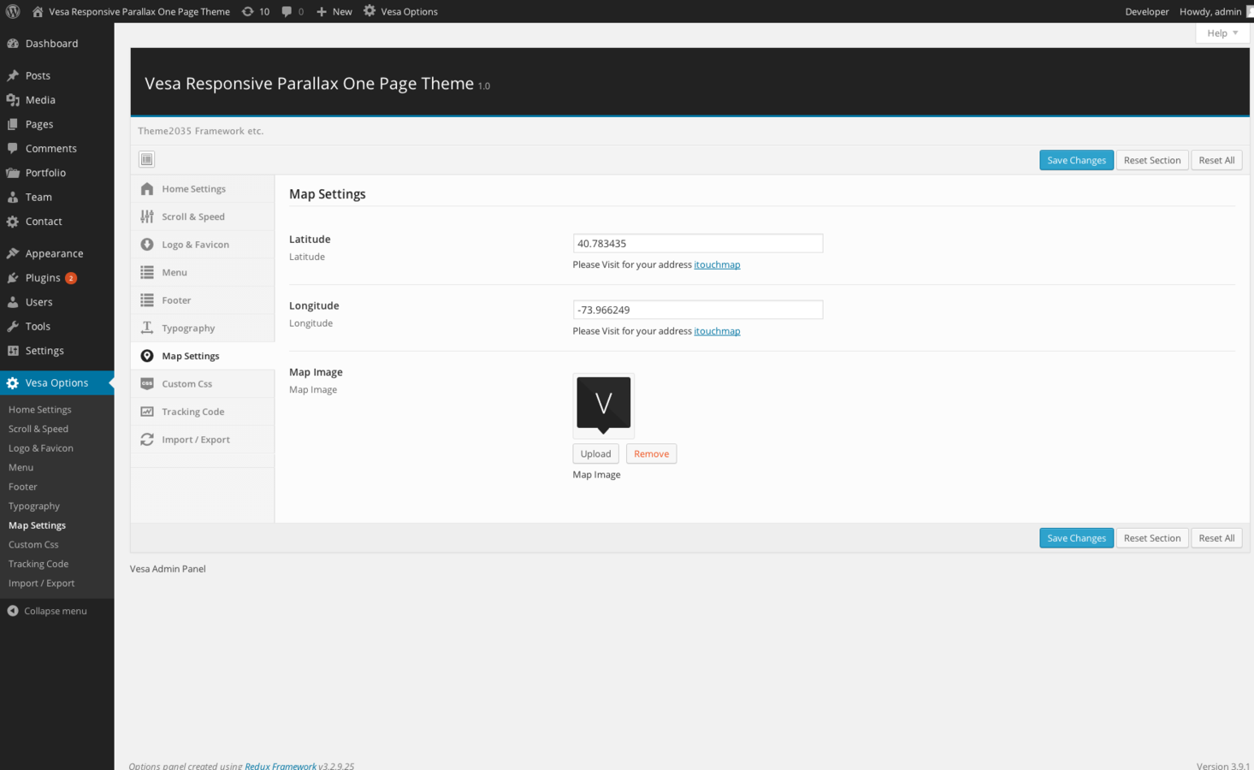Screen dimensions: 1254x770
Task: Click the Import / Export refresh icon
Action: (147, 440)
